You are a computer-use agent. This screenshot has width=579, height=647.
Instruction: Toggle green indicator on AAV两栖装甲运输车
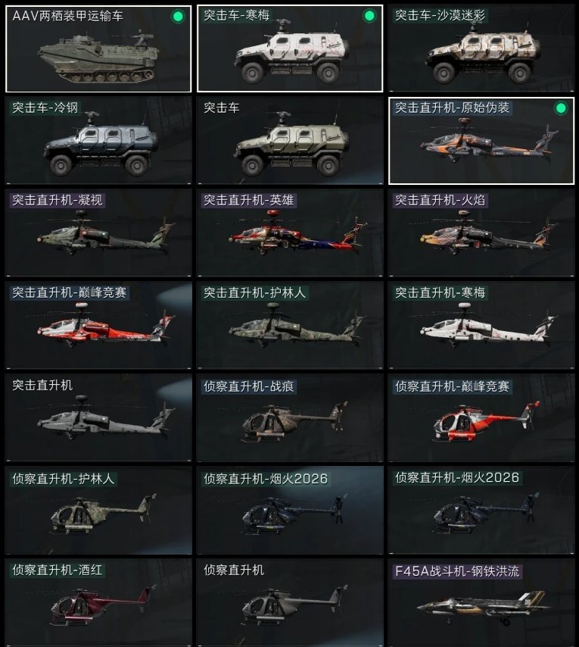[178, 17]
